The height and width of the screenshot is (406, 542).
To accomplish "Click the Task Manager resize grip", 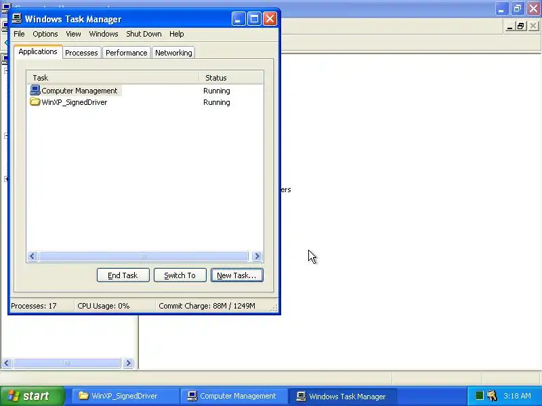I will click(274, 309).
